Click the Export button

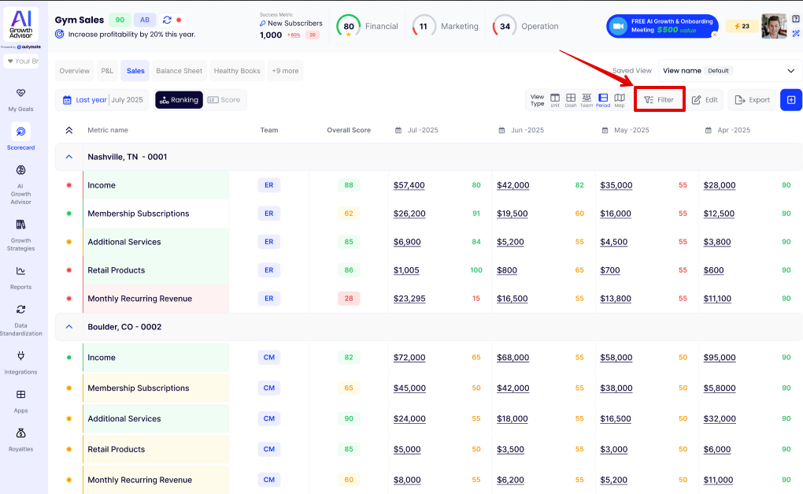click(x=752, y=100)
